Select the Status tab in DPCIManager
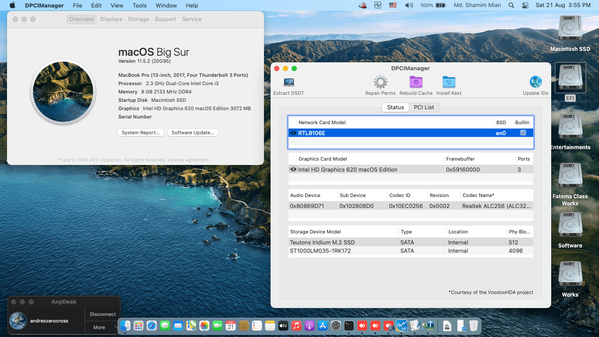Screen dimensions: 599x337 (x=396, y=108)
